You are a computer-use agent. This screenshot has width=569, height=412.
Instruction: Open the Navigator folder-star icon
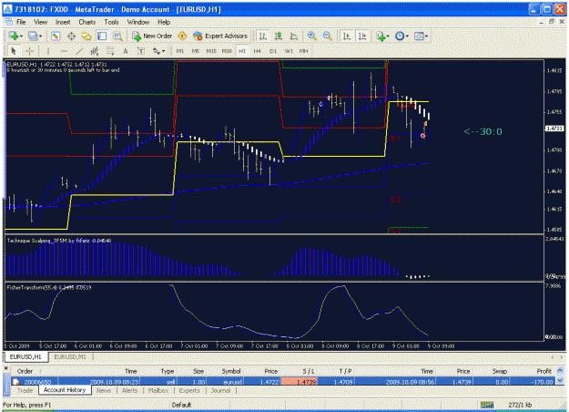point(86,36)
